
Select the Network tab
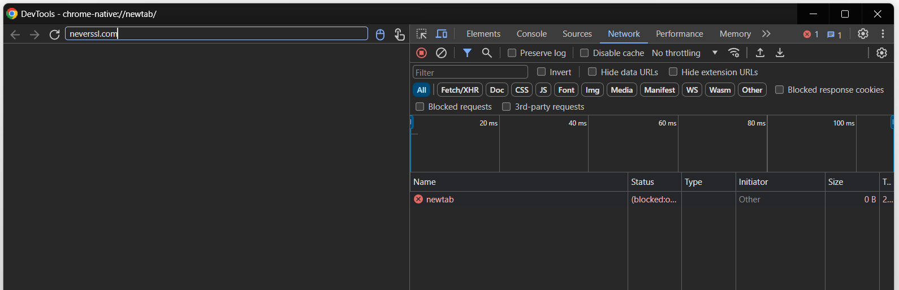(624, 34)
